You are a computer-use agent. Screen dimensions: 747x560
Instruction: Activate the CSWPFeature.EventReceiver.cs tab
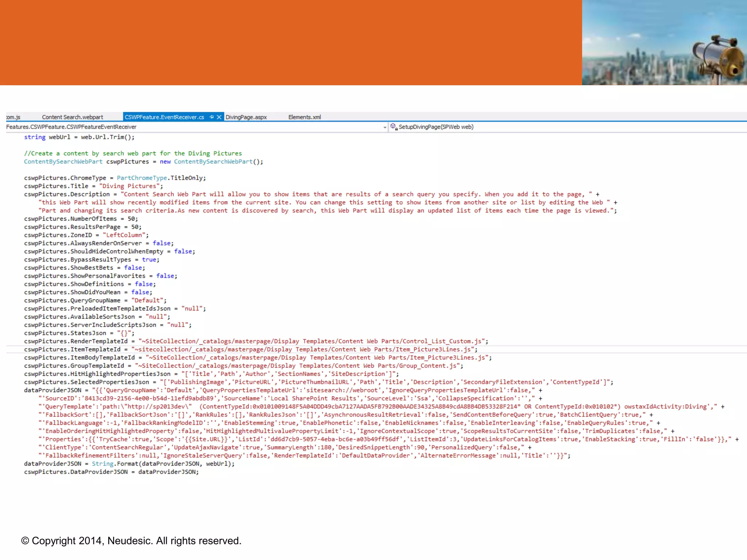click(x=164, y=117)
